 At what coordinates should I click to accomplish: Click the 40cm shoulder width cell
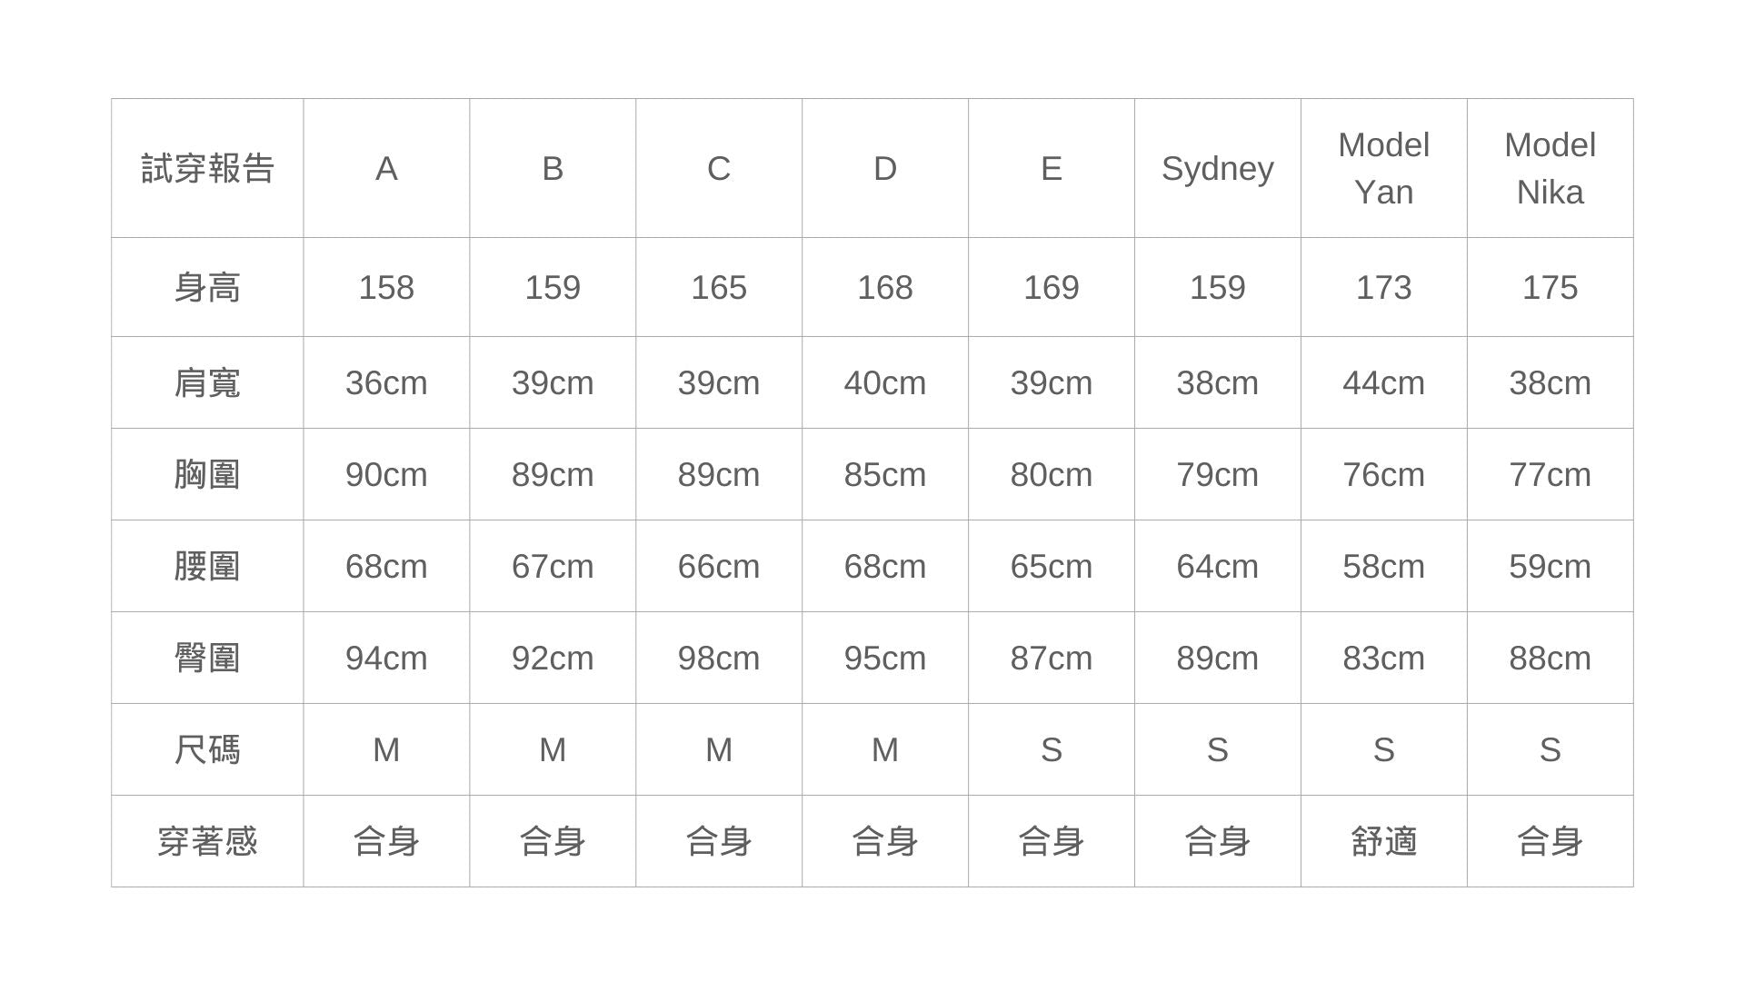885,383
